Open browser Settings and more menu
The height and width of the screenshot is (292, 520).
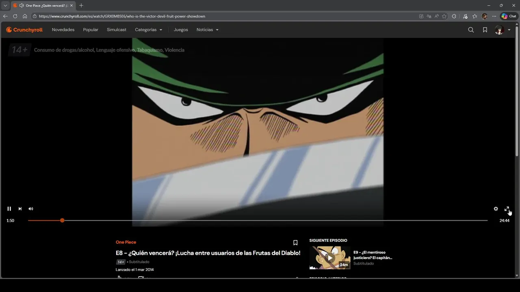tap(494, 16)
